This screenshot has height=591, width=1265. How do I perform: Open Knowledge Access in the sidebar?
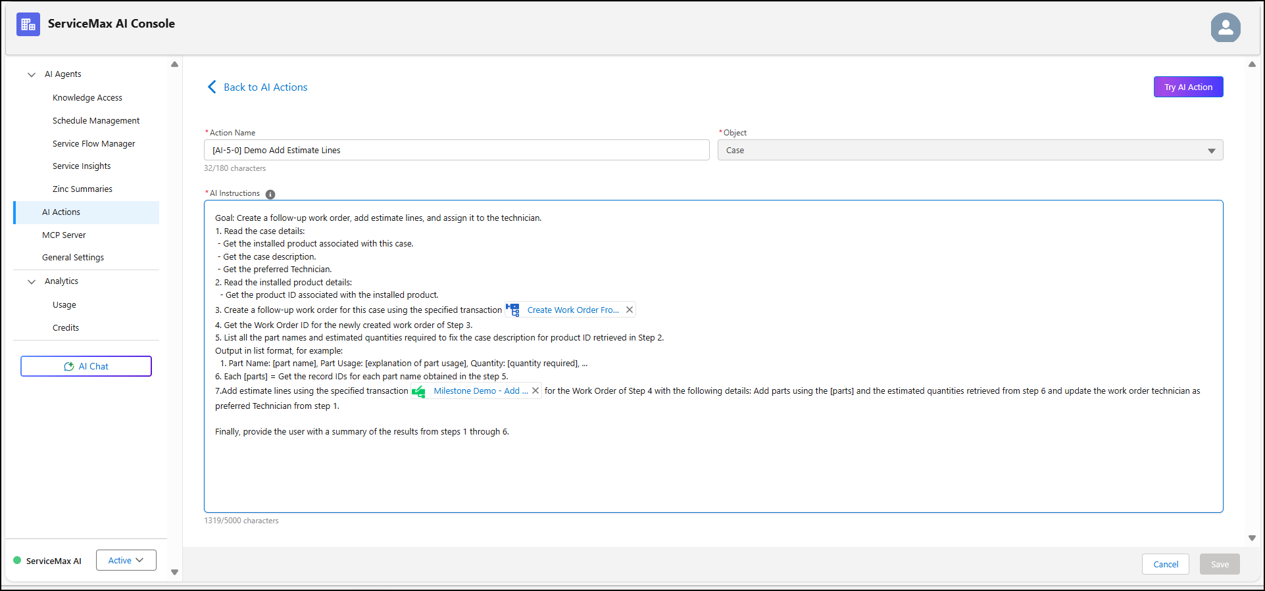click(87, 97)
